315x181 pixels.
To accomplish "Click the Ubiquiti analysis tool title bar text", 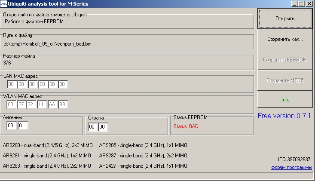I will pyautogui.click(x=48, y=4).
